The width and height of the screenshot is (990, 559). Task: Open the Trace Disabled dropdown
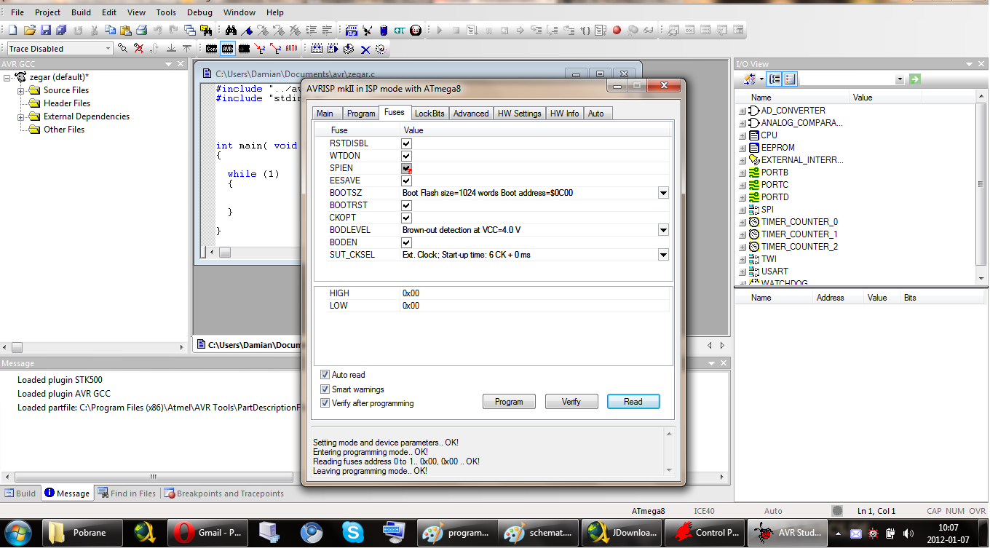point(108,49)
